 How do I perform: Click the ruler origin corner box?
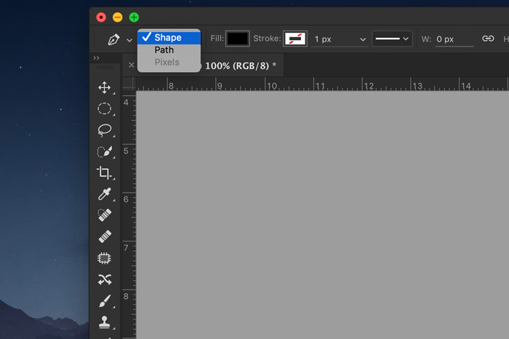pyautogui.click(x=129, y=84)
